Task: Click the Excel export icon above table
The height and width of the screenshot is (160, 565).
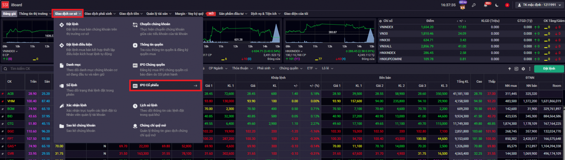Action: point(516,69)
